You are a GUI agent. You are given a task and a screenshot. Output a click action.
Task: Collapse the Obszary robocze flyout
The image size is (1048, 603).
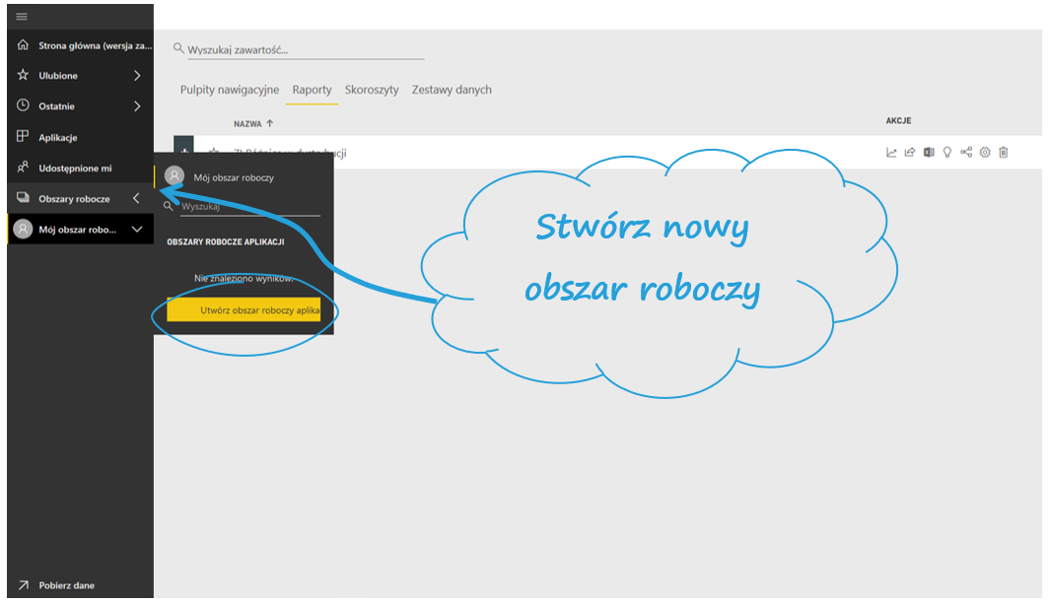136,199
